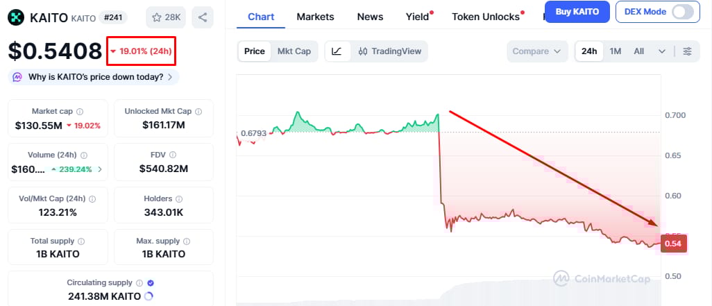Expand Volume (24h) details arrow
712x306 pixels.
(100, 169)
